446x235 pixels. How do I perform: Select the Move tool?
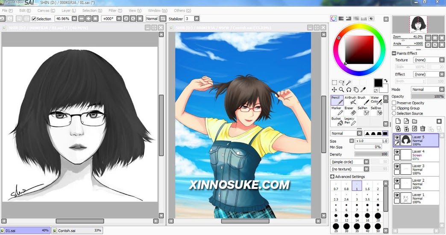pos(334,90)
